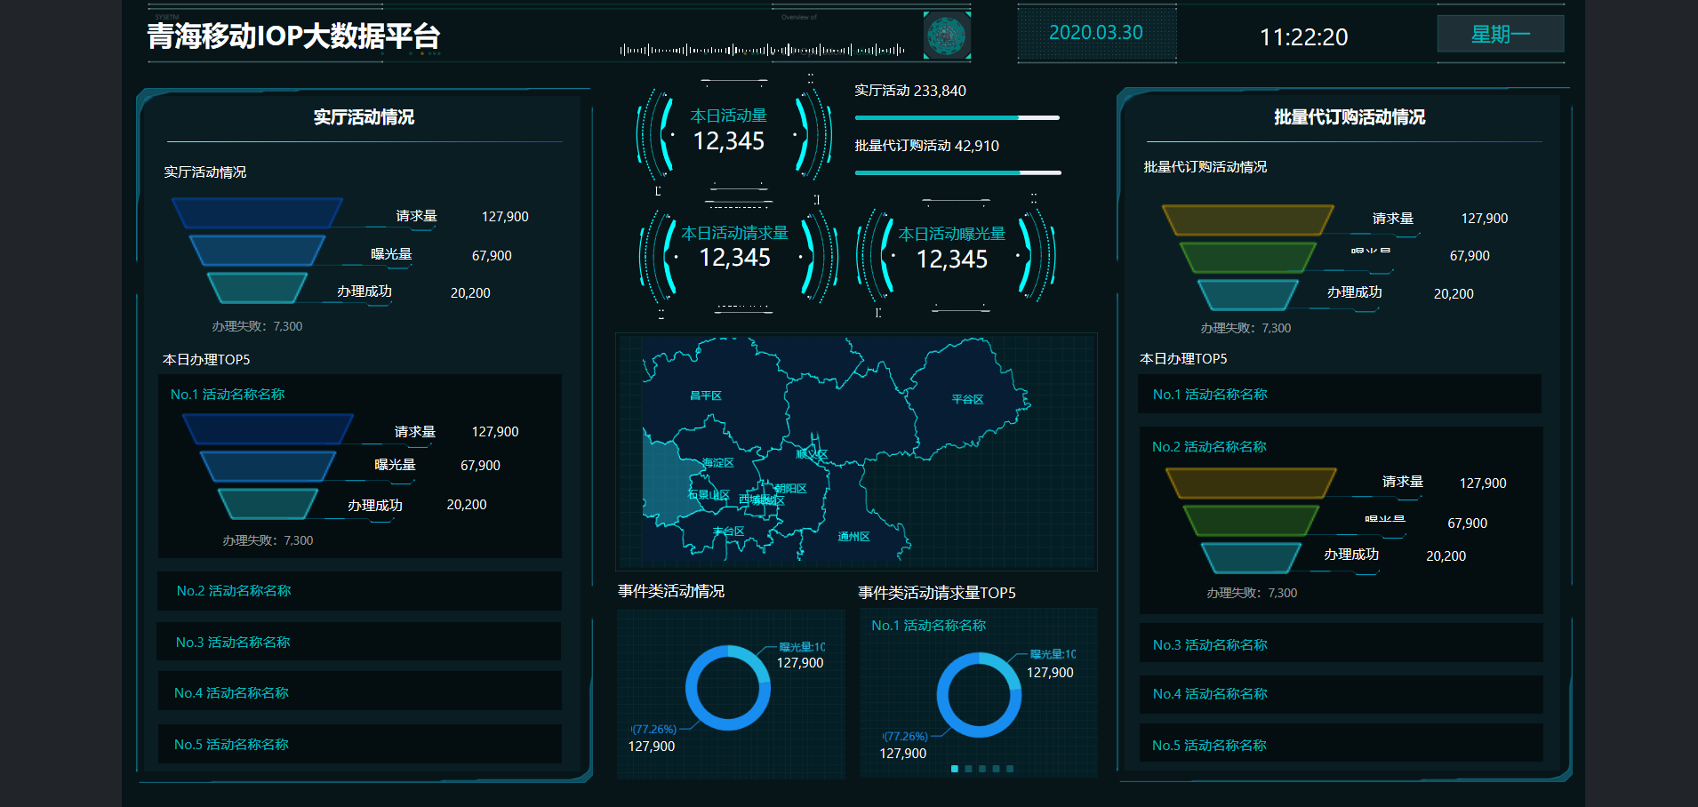Expand No.1 活动名称名称 in 批量代订购 panel

tap(1339, 394)
